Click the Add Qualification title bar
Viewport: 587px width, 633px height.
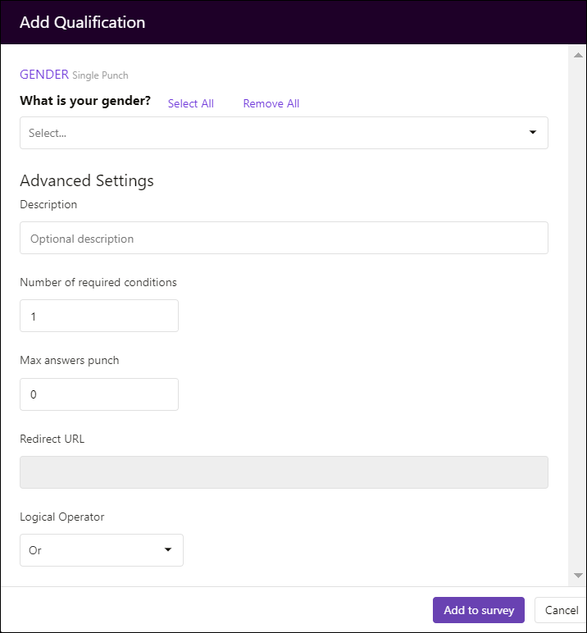293,22
